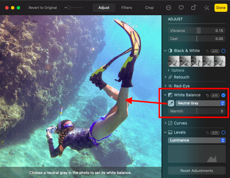Click the White Balance section icon

pos(170,95)
